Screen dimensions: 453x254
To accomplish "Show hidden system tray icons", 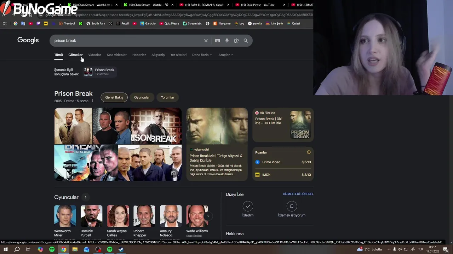I will pos(389,249).
